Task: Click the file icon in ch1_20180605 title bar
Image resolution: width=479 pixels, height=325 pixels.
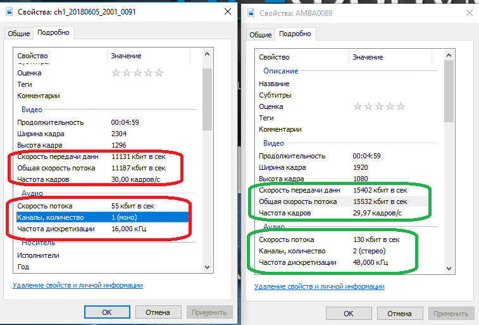Action: coord(11,13)
